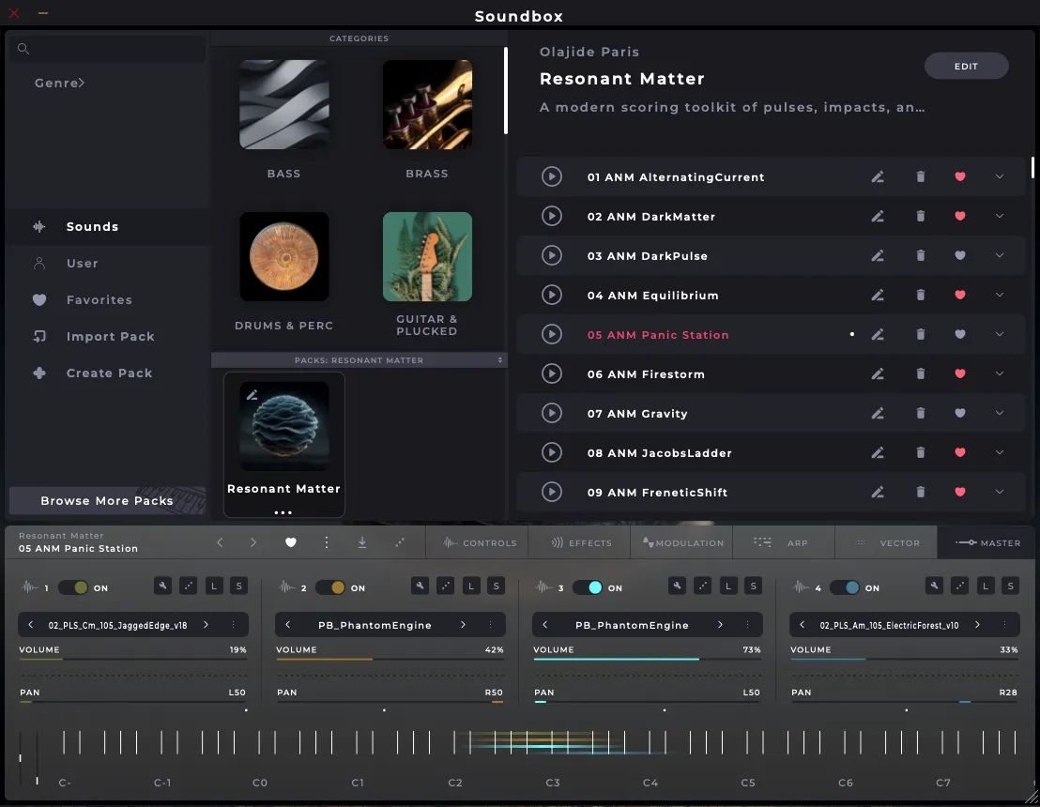
Task: Favorite the 03 ANM DarkPulse preset
Action: 959,255
